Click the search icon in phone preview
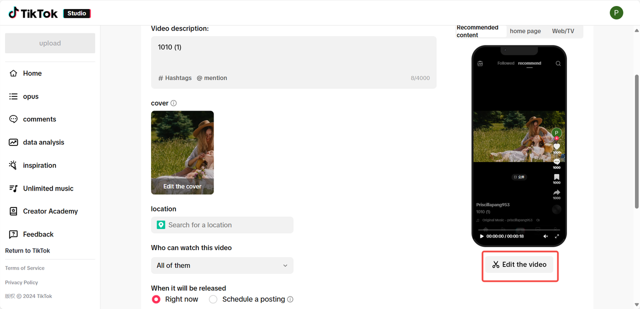 point(558,63)
